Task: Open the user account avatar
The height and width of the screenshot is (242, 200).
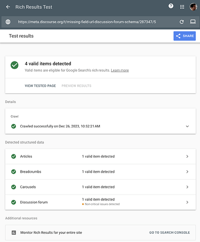Action: tap(193, 7)
